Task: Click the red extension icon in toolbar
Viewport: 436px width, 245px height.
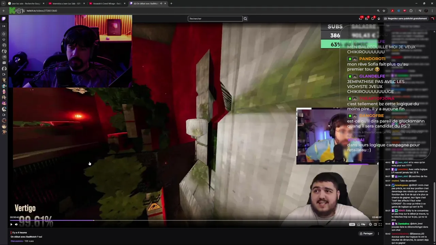Action: pos(405,11)
